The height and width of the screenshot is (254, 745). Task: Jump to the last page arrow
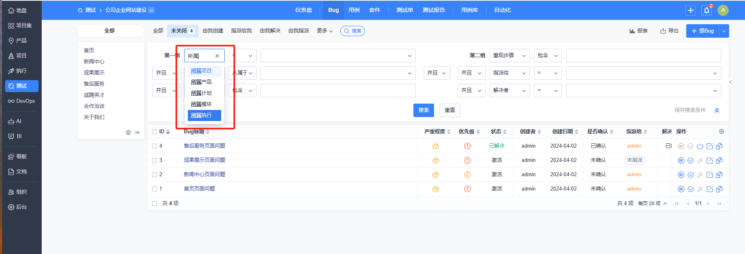pyautogui.click(x=719, y=204)
